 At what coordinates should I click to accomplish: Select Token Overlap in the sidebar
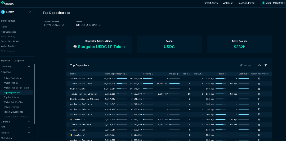tap(11, 107)
